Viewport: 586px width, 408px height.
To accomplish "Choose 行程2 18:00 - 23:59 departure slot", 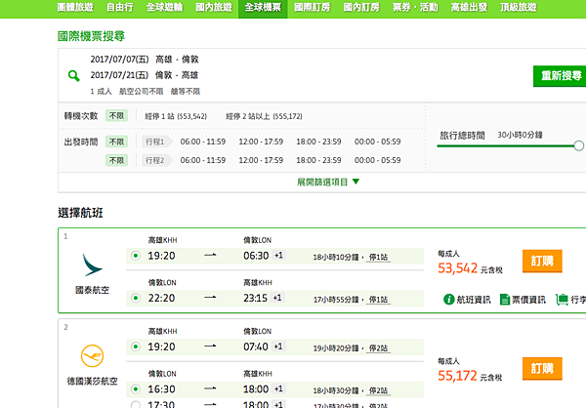I will 318,160.
